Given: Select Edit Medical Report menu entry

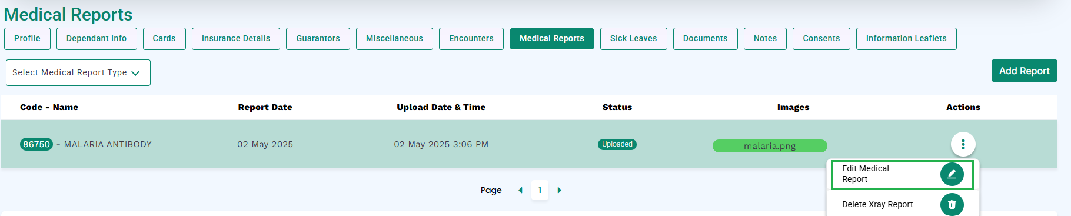Looking at the screenshot, I should coord(902,174).
